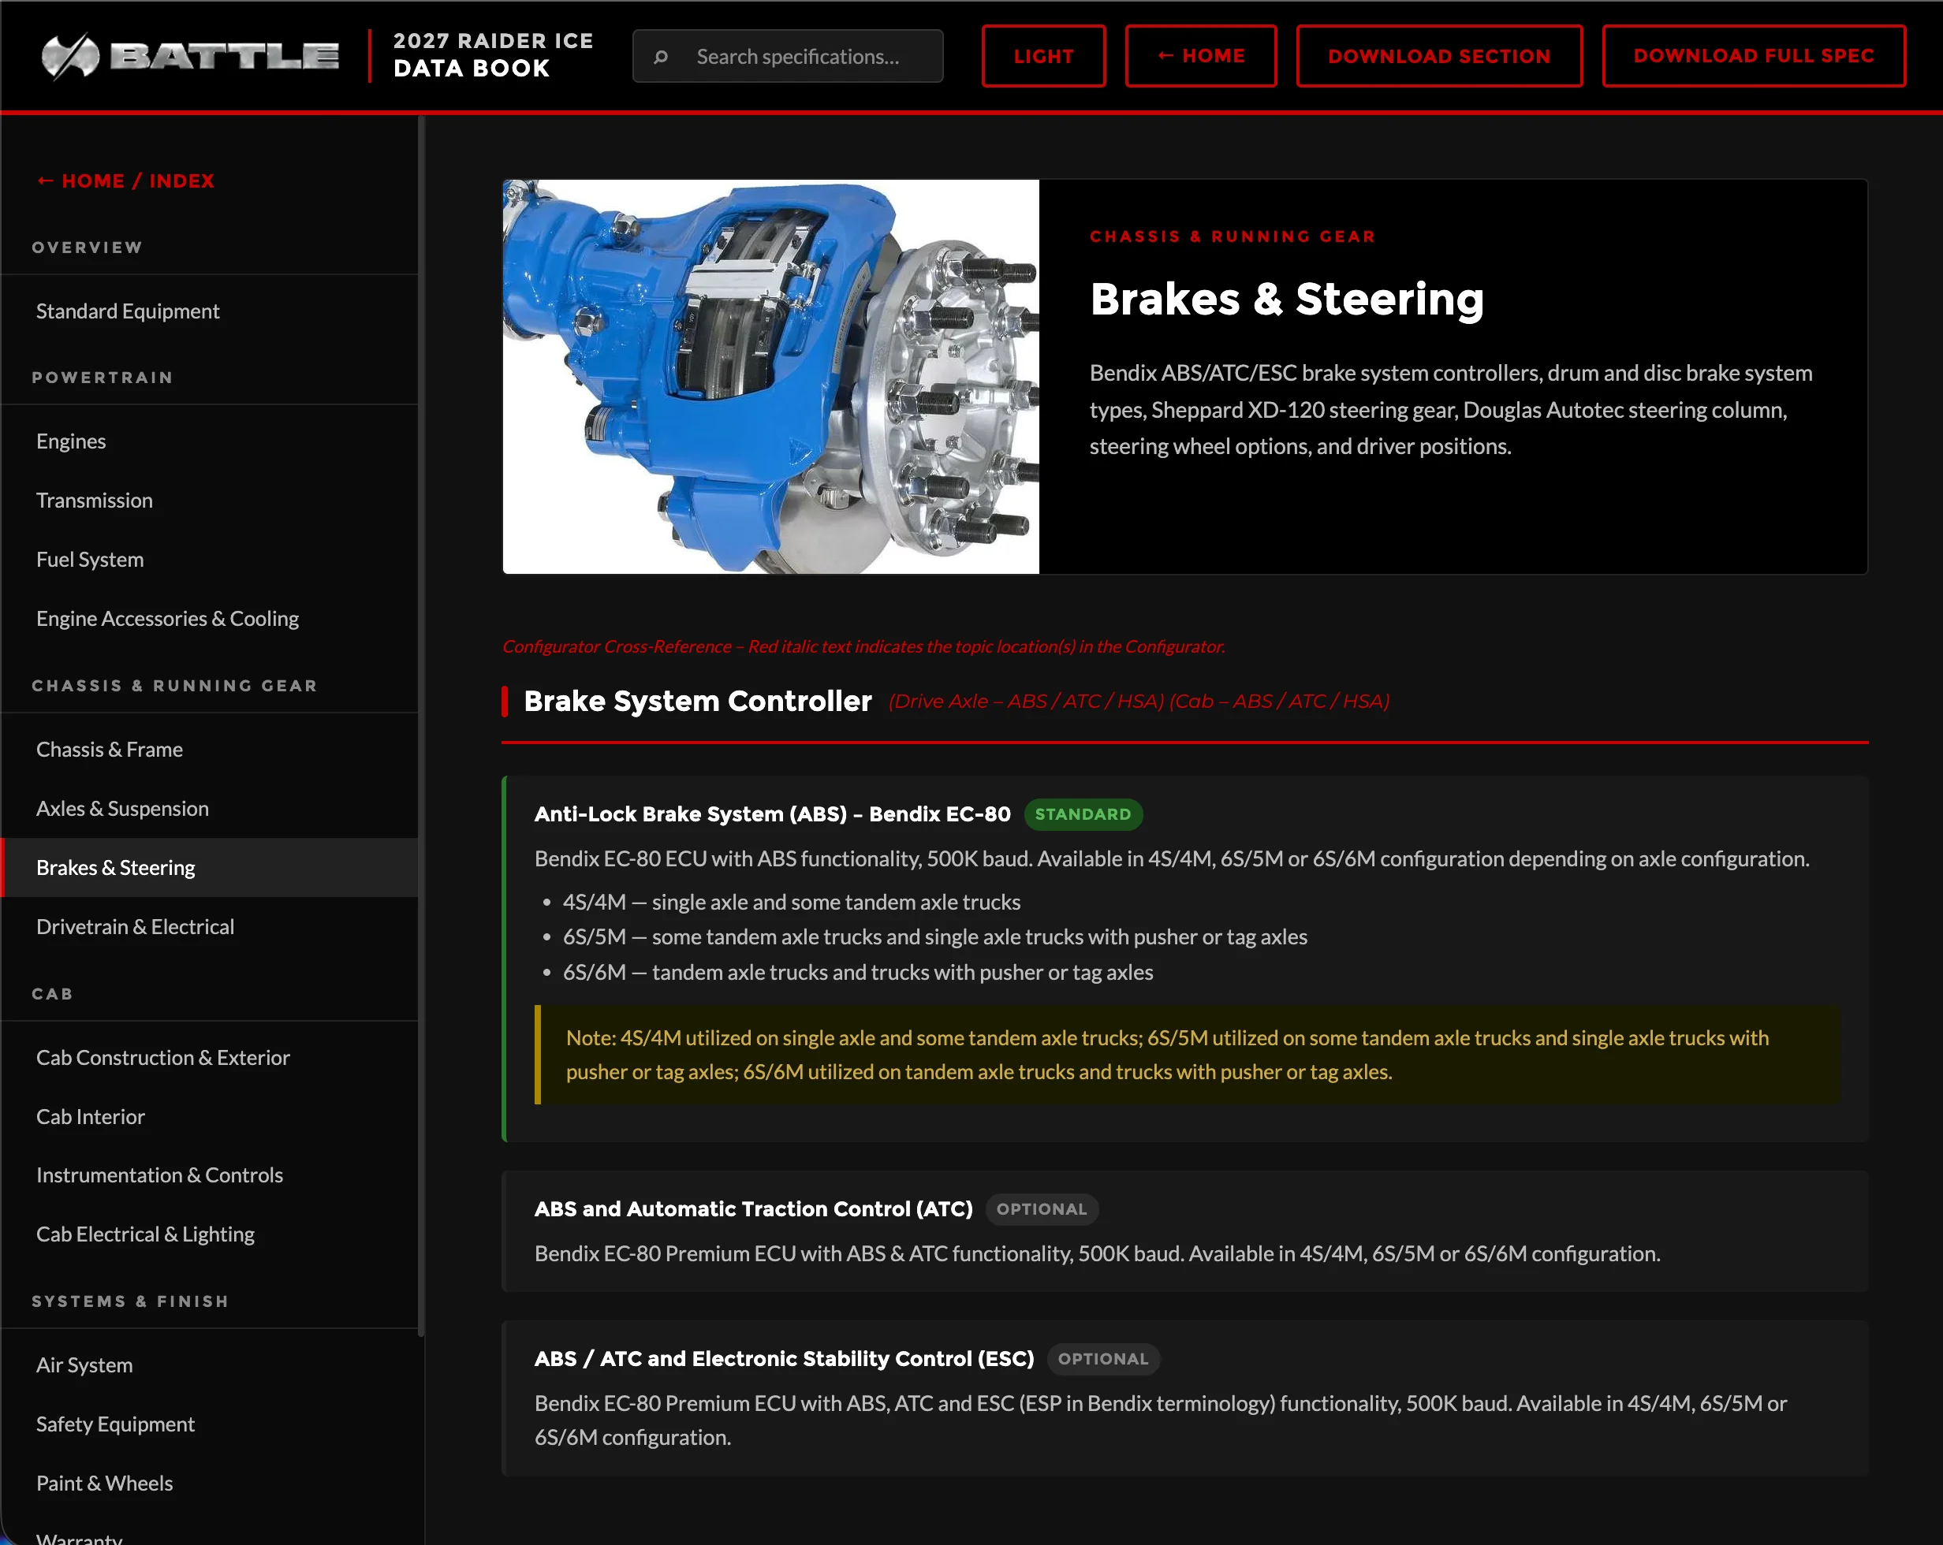Viewport: 1943px width, 1545px height.
Task: Click the disc brake caliper image
Action: (771, 377)
